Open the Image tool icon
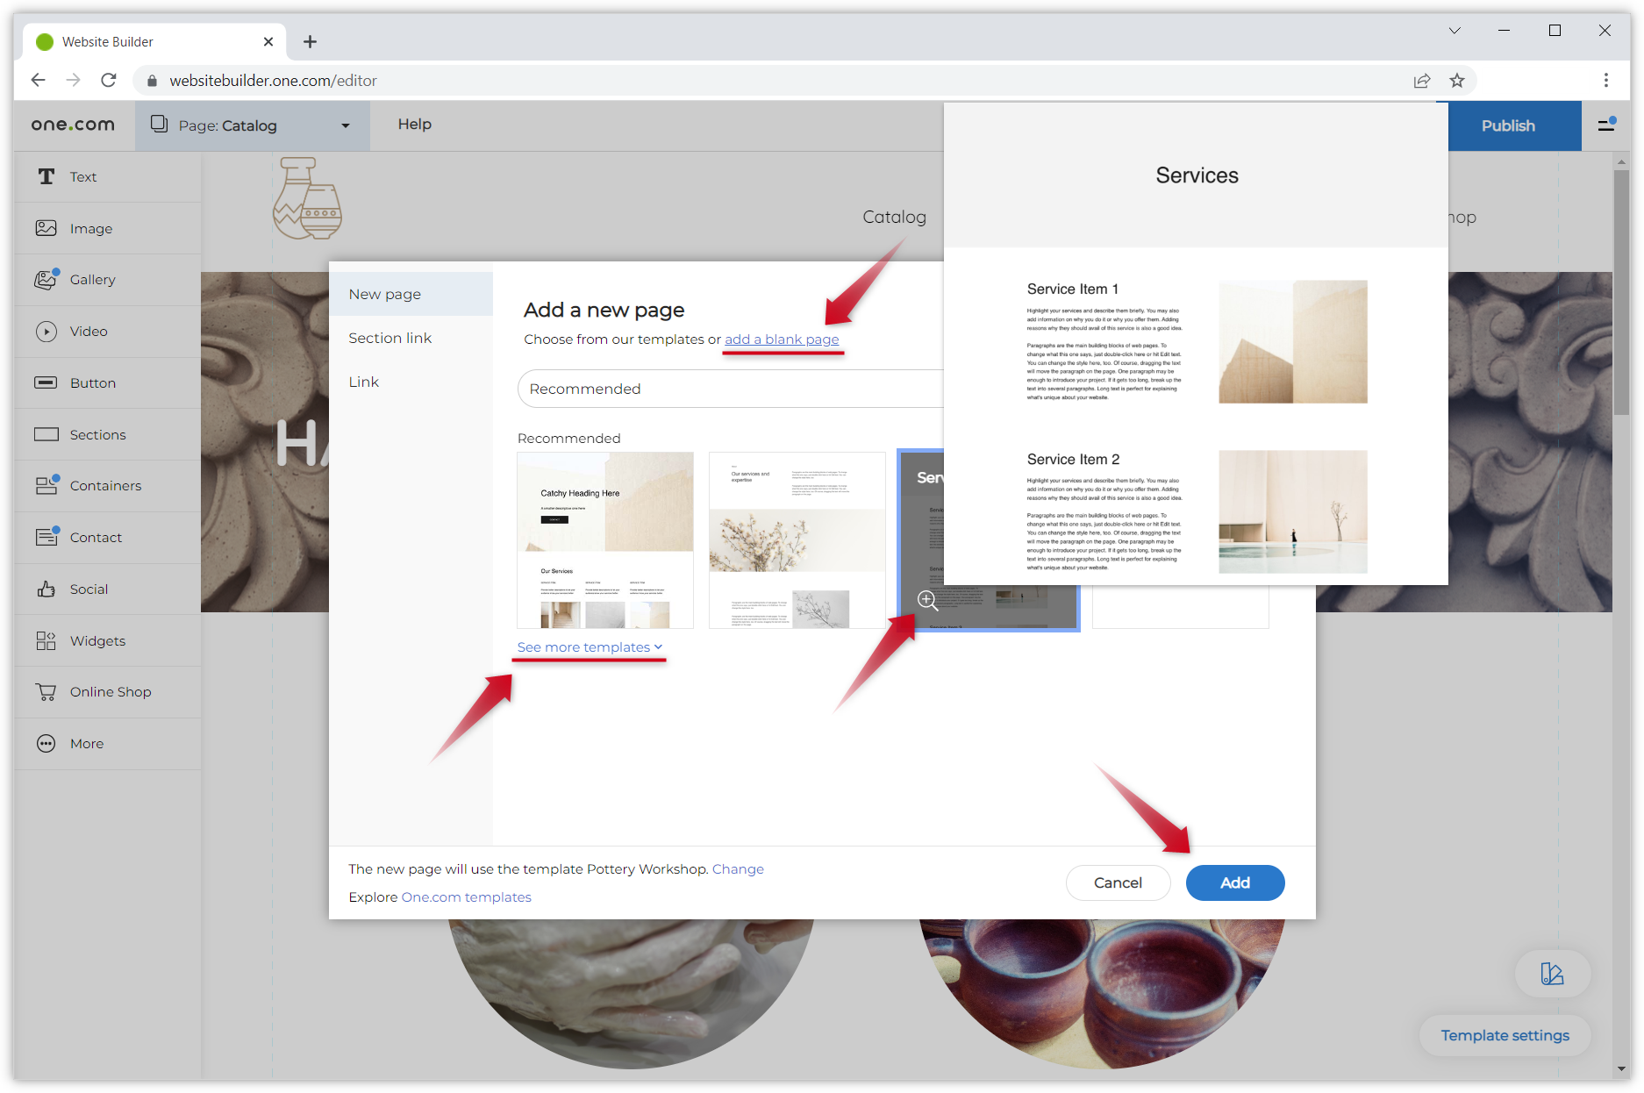1644x1093 pixels. [46, 228]
